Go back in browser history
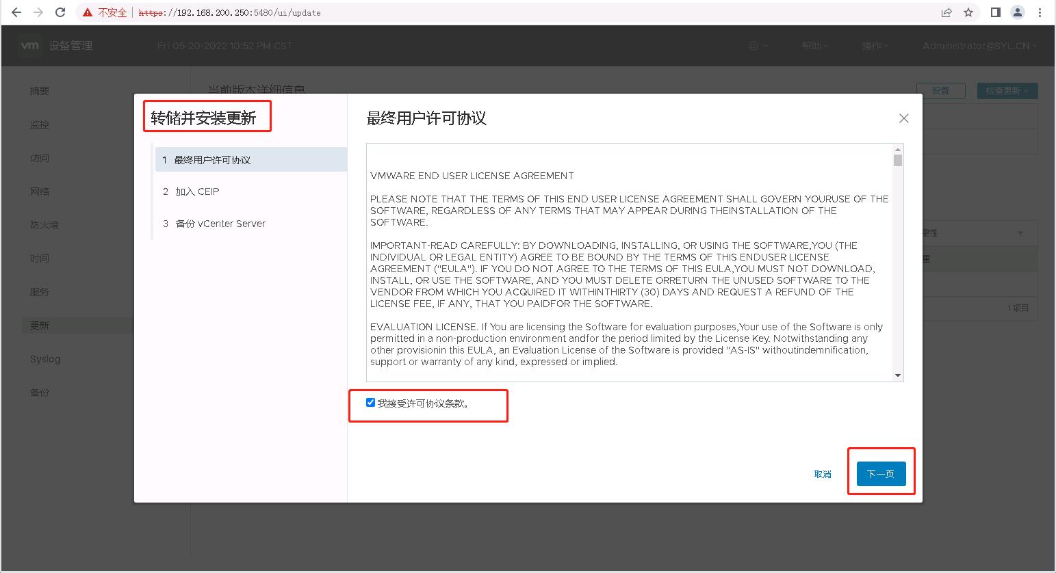The height and width of the screenshot is (573, 1056). (x=16, y=12)
